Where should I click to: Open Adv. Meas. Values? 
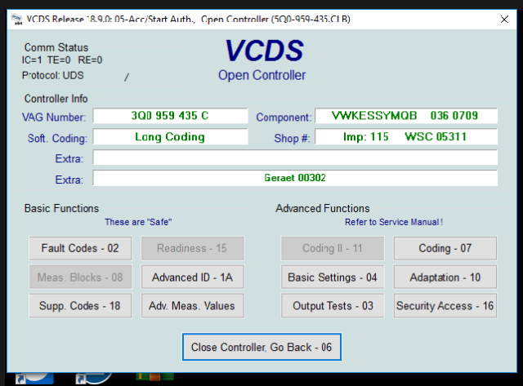[x=193, y=306]
